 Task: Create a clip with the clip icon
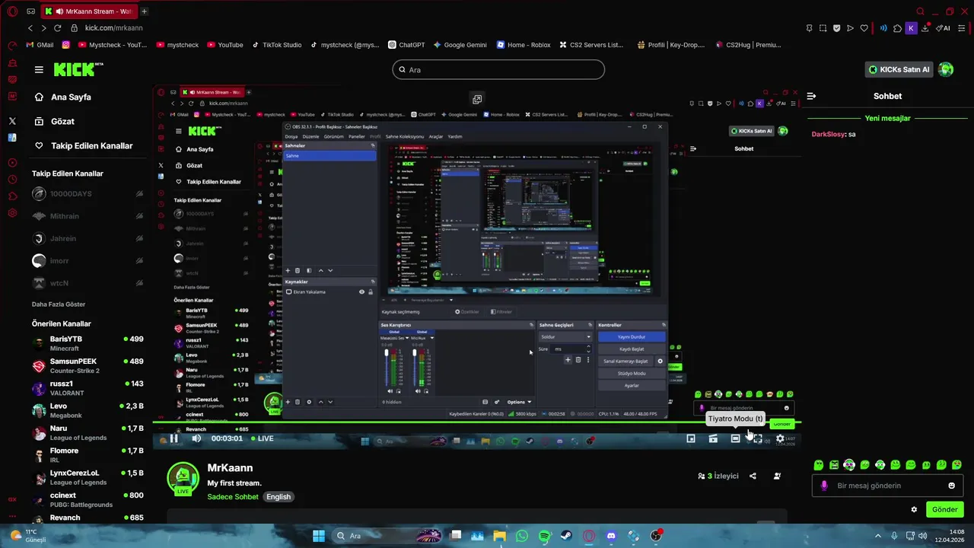tap(713, 438)
